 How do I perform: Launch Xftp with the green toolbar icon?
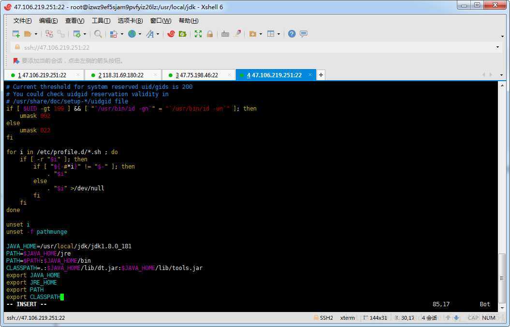point(183,34)
